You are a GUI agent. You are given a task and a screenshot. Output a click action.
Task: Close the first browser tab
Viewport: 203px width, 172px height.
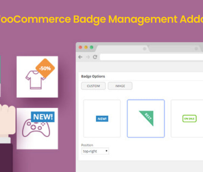coord(144,49)
